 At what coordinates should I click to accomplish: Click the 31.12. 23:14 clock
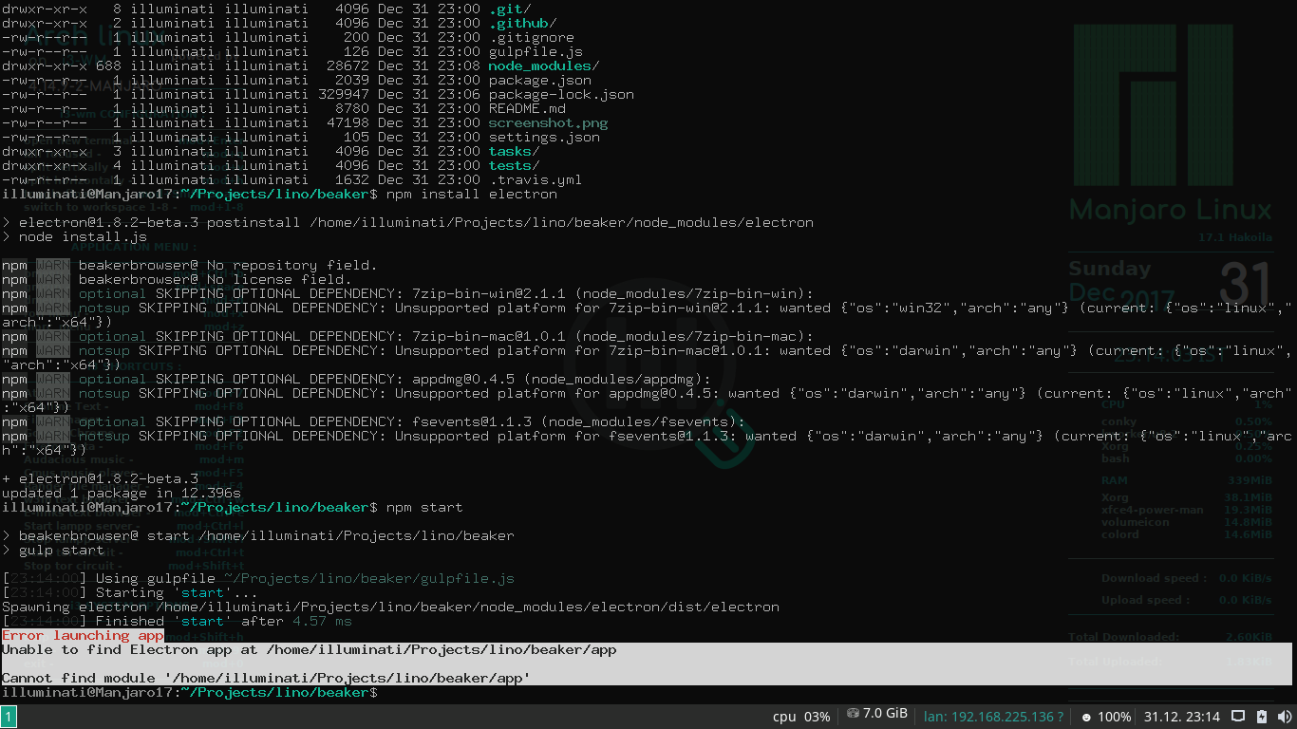[1182, 717]
